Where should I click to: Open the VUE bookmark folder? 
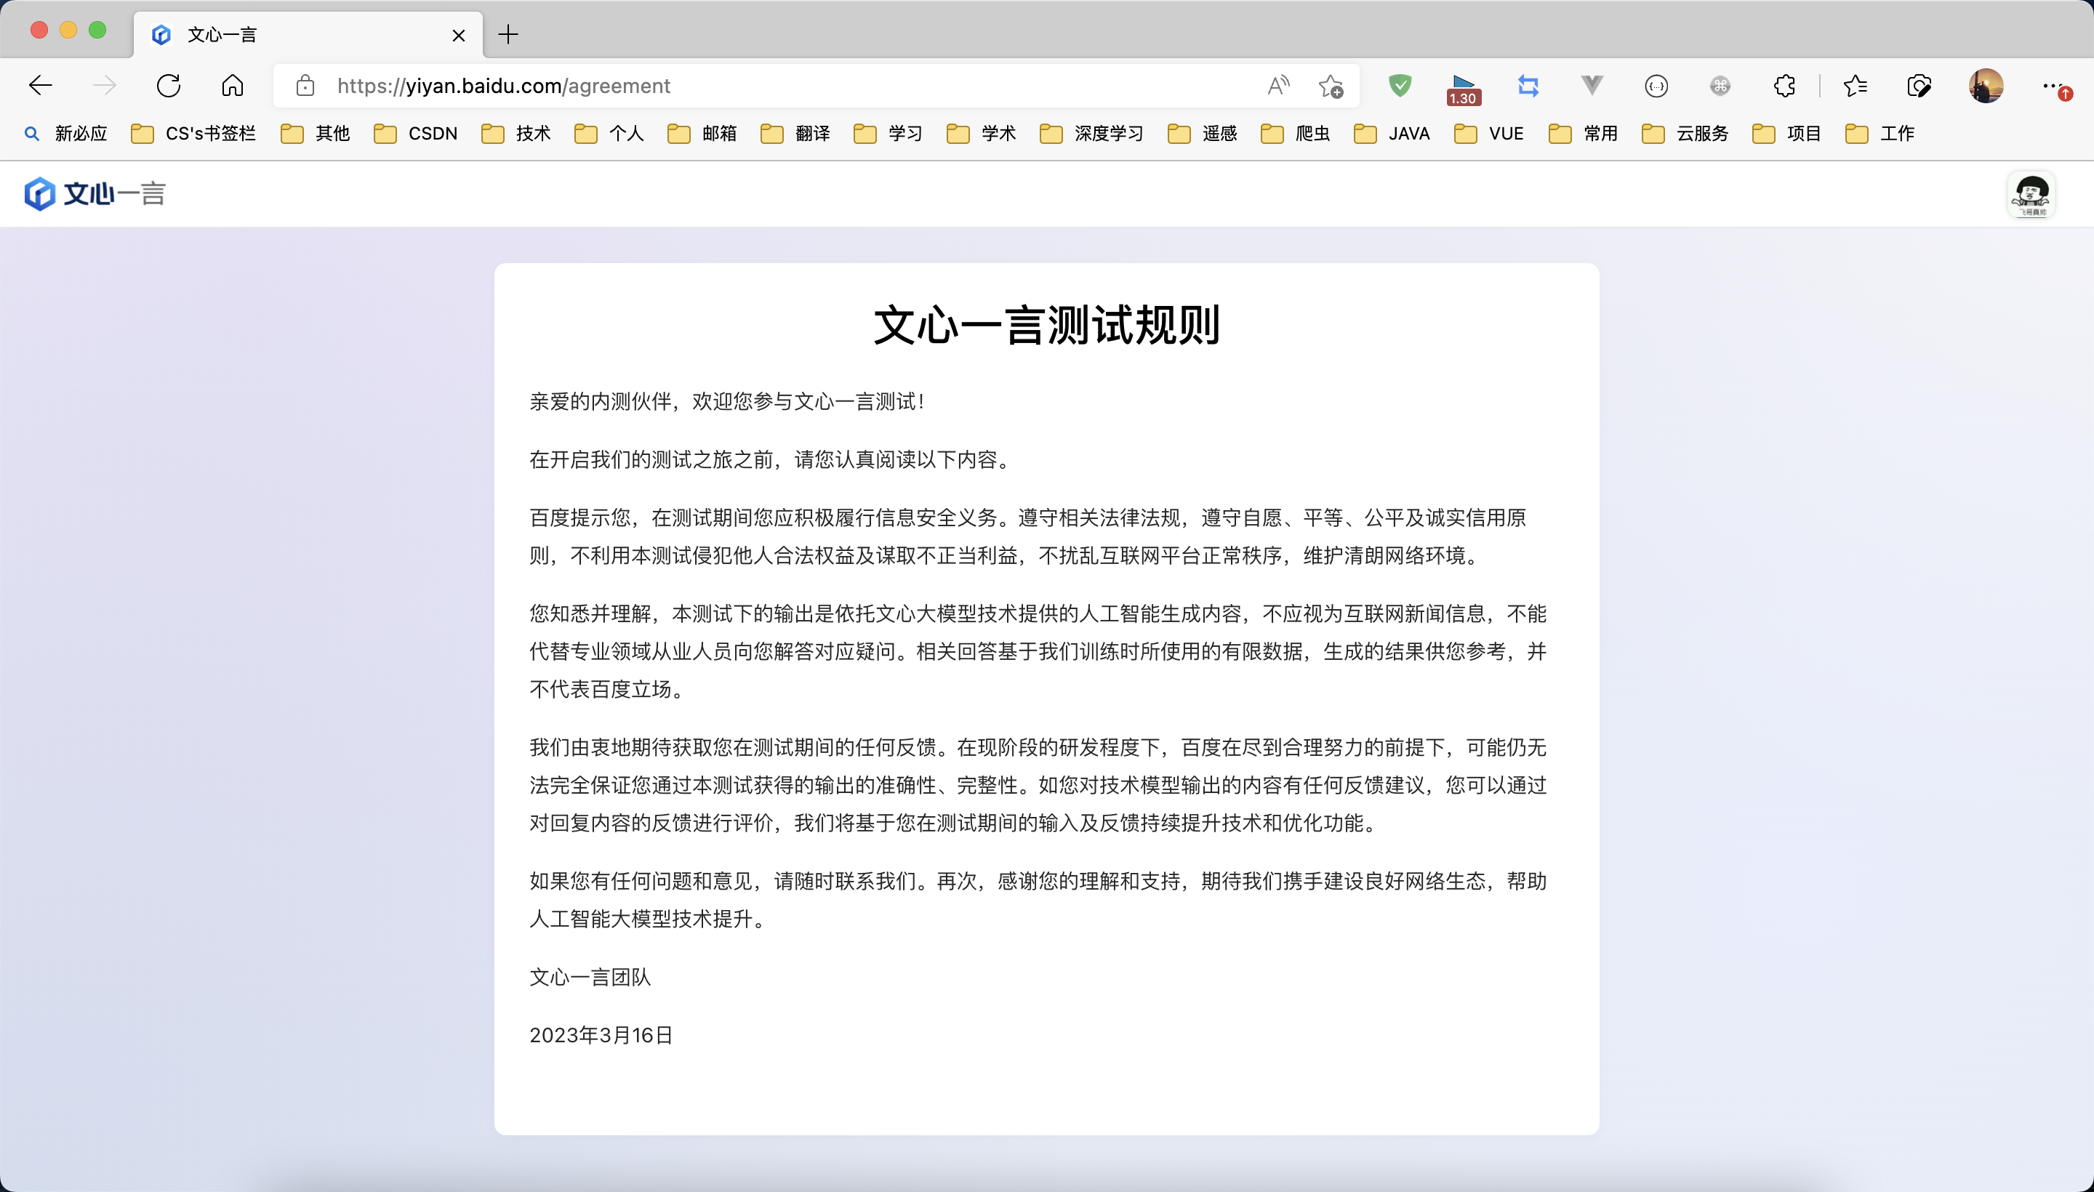(x=1489, y=134)
